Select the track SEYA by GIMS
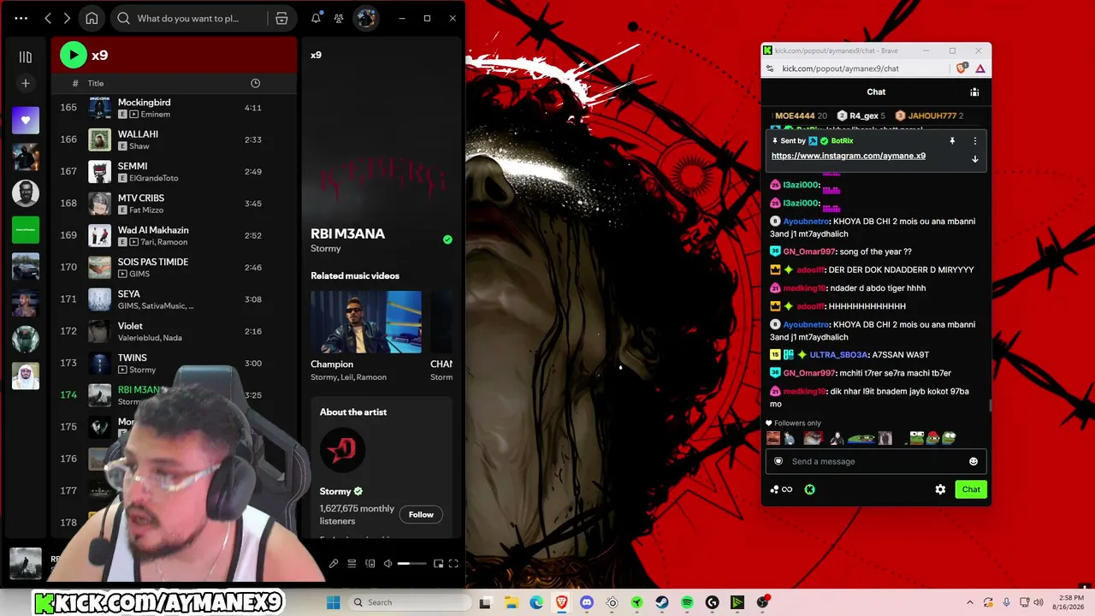1095x616 pixels. click(174, 299)
